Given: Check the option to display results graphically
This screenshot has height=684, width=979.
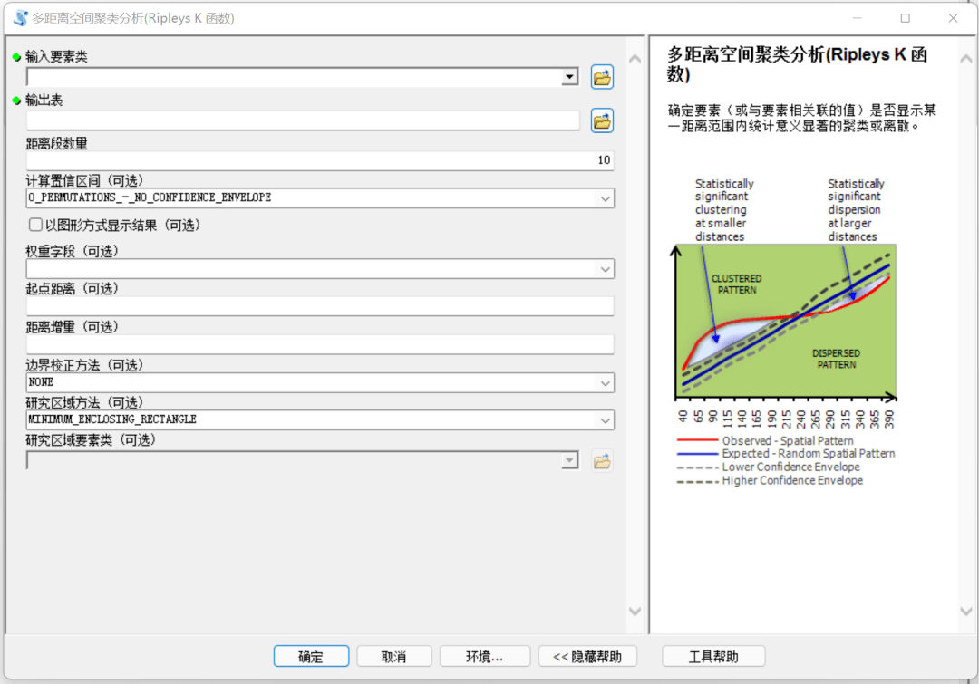Looking at the screenshot, I should [34, 225].
